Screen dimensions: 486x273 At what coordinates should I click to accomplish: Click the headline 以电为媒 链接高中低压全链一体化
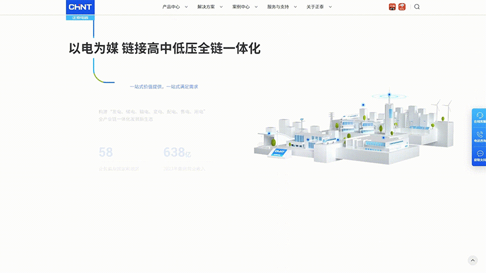[x=165, y=49]
